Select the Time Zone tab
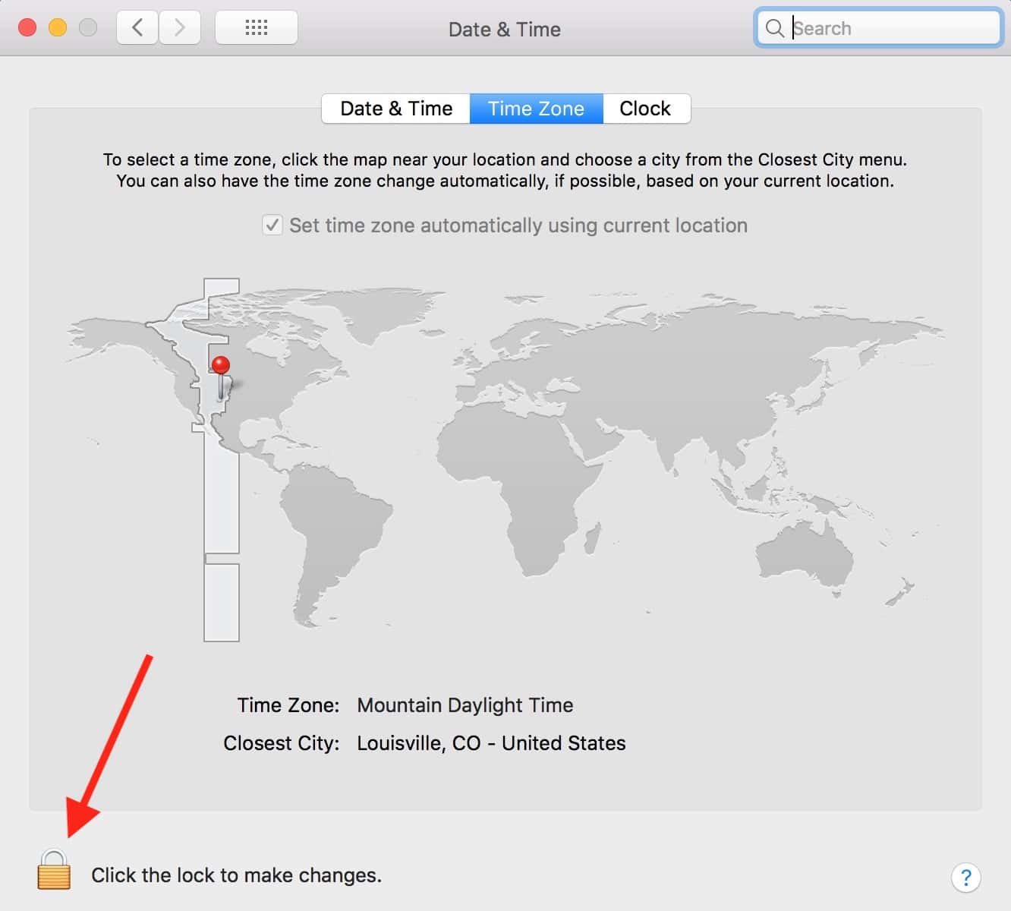Image resolution: width=1011 pixels, height=911 pixels. (x=536, y=109)
